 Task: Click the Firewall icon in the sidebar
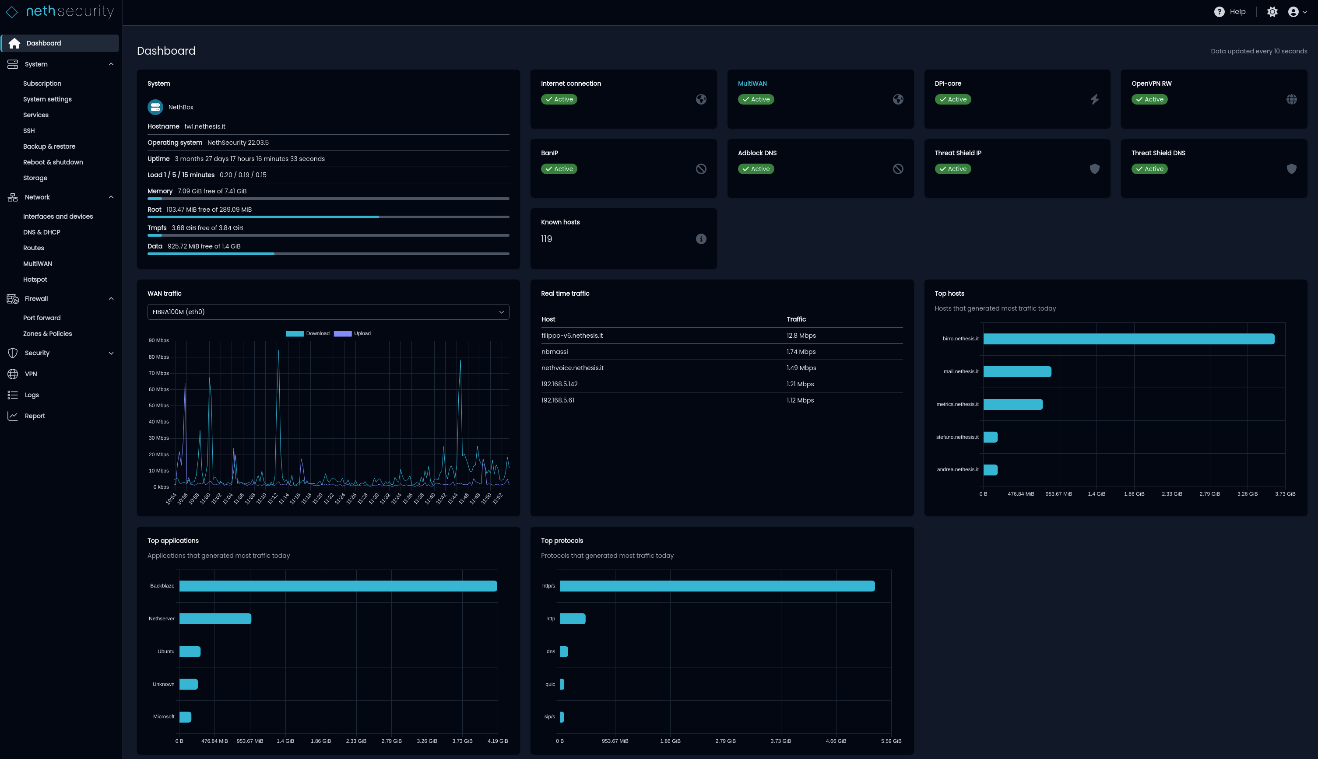point(13,299)
